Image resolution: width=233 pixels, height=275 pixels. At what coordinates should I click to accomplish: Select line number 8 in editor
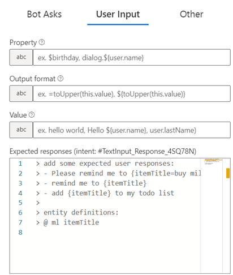[20, 233]
